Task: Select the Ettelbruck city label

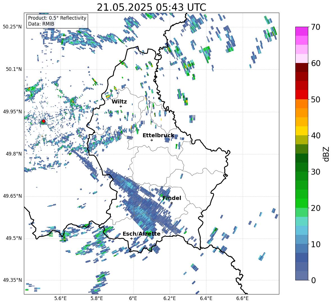Action: 158,136
